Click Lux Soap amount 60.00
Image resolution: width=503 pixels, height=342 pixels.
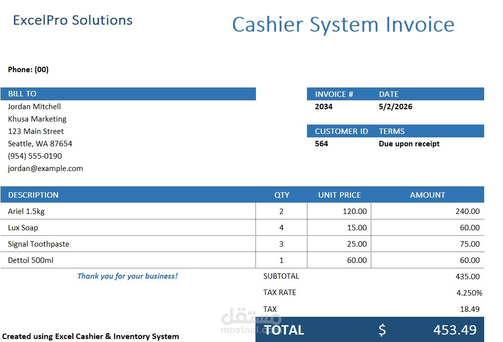pyautogui.click(x=470, y=228)
